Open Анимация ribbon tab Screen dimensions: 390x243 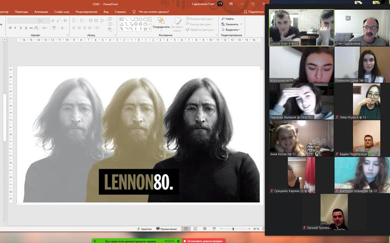pyautogui.click(x=41, y=12)
